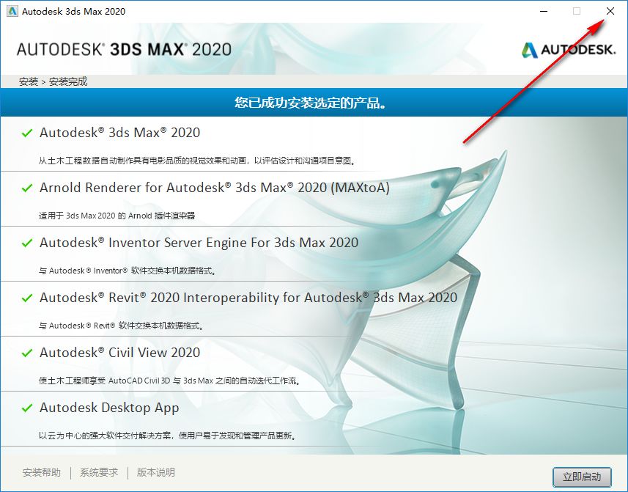
Task: Click the blue success message banner
Action: tap(314, 103)
